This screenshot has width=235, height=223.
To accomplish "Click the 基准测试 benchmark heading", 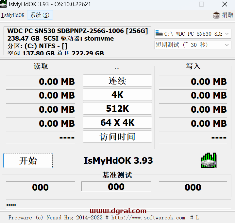I will pos(117,175).
